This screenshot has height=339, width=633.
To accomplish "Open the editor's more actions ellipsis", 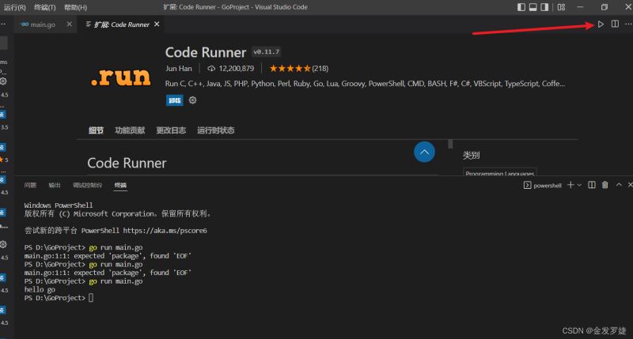I will click(628, 24).
